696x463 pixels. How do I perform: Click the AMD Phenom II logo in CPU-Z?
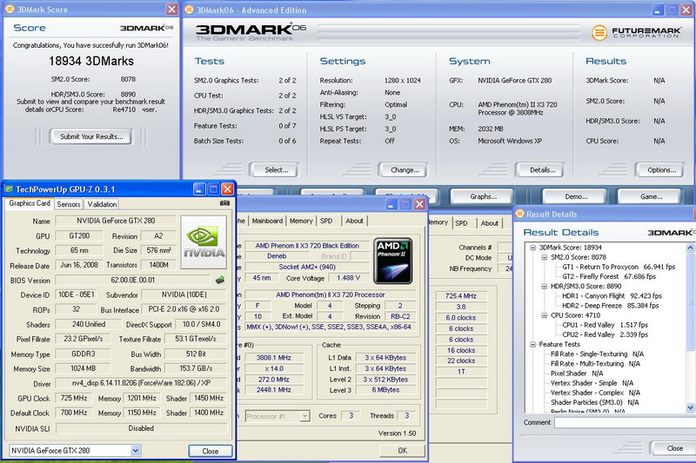point(393,261)
